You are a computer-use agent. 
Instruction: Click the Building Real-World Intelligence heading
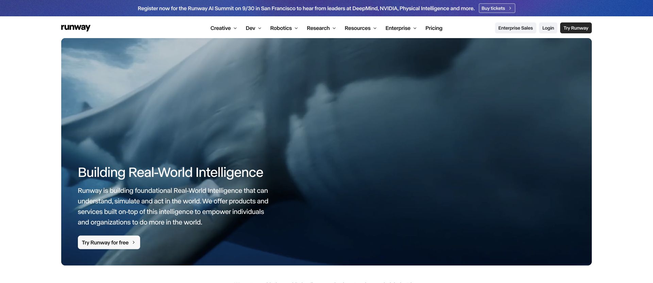[x=170, y=172]
